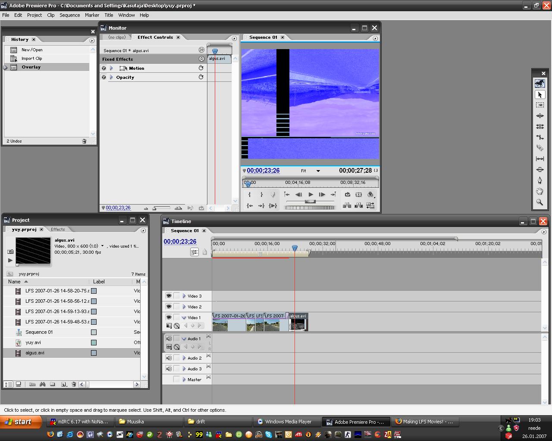Select the Pen tool
Screen dimensions: 552x441
(539, 180)
